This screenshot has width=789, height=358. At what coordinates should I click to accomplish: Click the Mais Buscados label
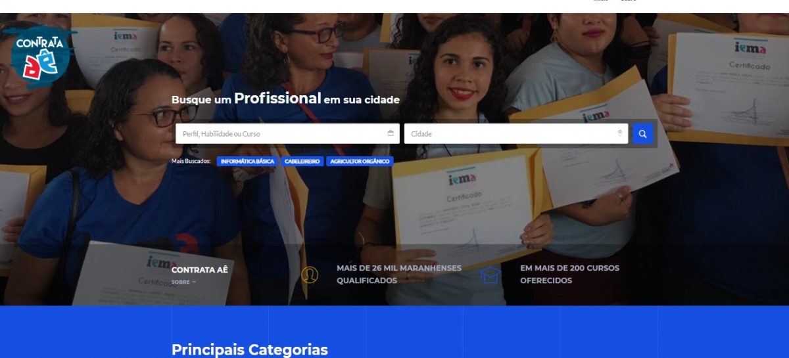(191, 161)
